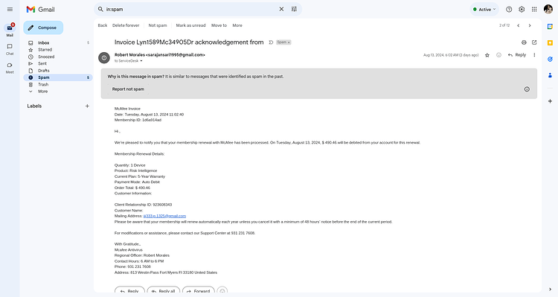Open Google Tasks side panel icon
Viewport: 558px width, 297px height.
pos(550,59)
